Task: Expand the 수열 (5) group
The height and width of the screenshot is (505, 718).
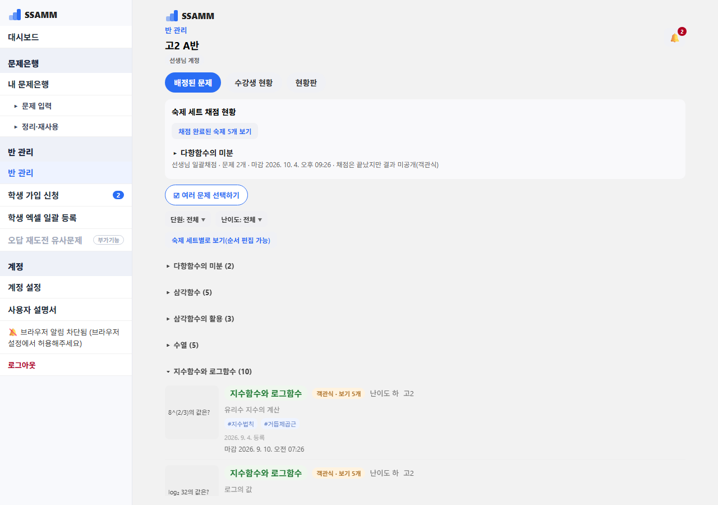Action: (x=182, y=345)
